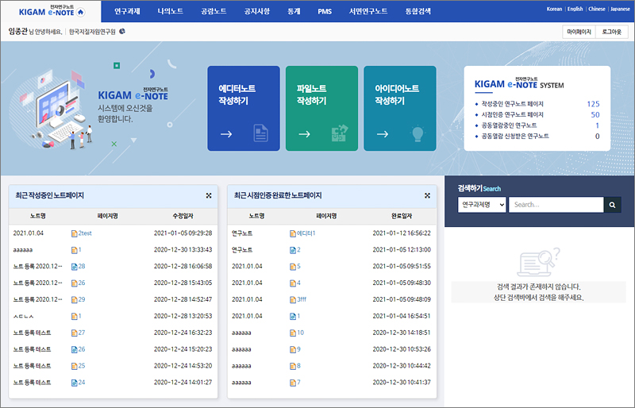Click the 작성중인 연구노트 페이지 count 125
Image resolution: width=635 pixels, height=408 pixels.
(x=593, y=104)
